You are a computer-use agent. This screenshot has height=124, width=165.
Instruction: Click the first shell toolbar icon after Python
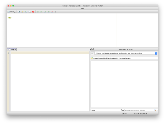pyautogui.click(x=19, y=12)
